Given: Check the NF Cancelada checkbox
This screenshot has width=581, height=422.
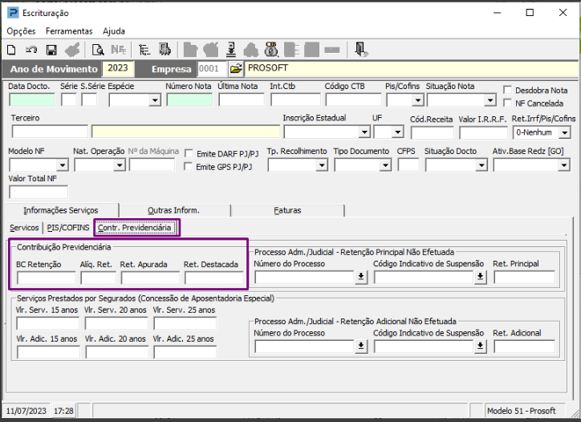Looking at the screenshot, I should pos(507,103).
